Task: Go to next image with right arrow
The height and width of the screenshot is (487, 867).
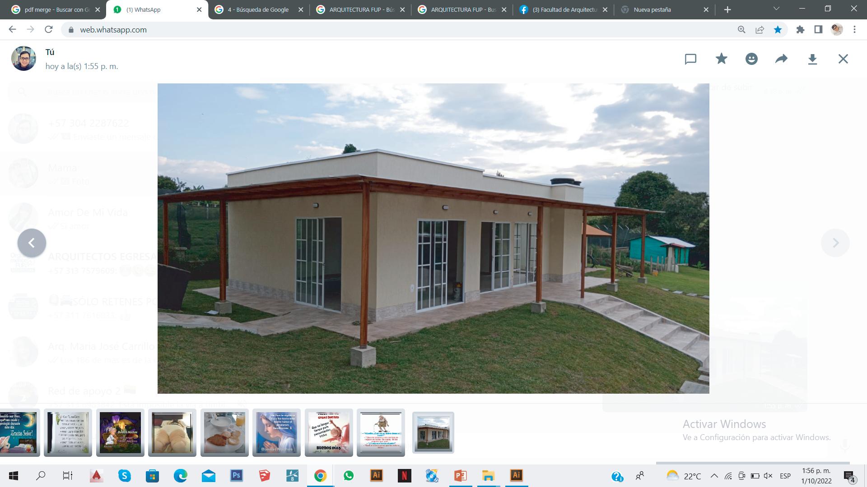Action: 835,243
